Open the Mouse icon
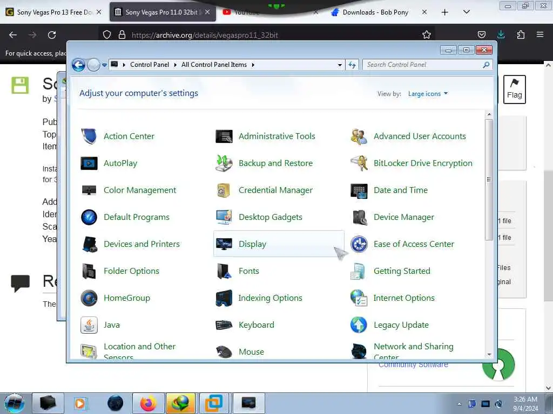 [x=224, y=351]
